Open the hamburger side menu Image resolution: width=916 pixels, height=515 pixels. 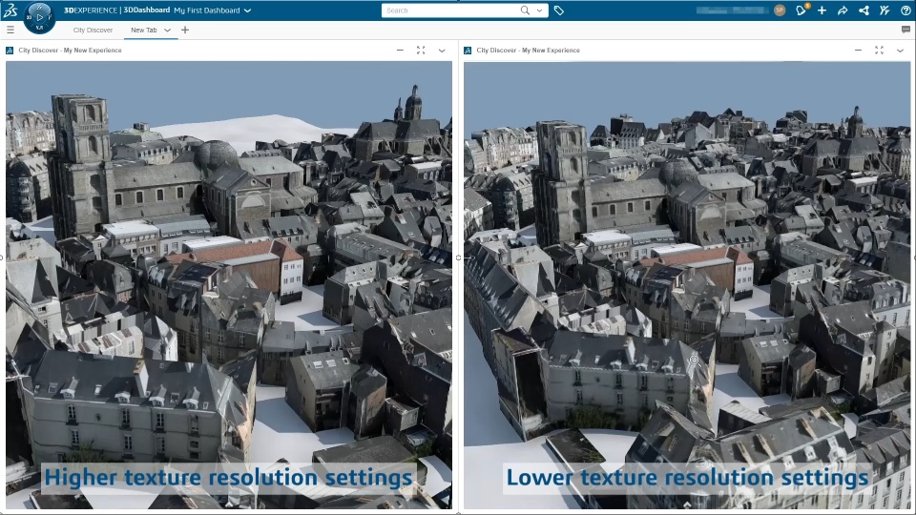pos(10,30)
